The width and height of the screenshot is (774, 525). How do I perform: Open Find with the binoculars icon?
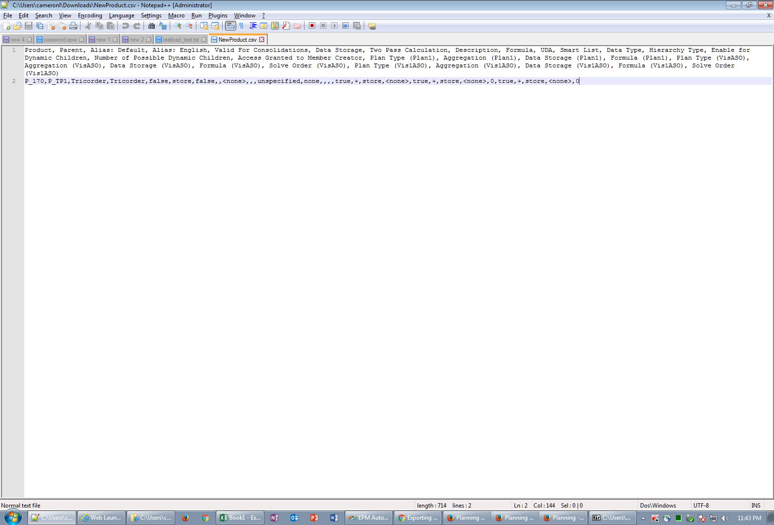tap(152, 26)
